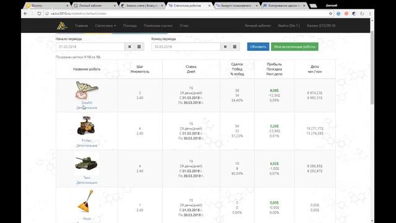Screen dimensions: 396x223
Task: Click the first blue extension icon after the bookmark star
Action: (338, 14)
